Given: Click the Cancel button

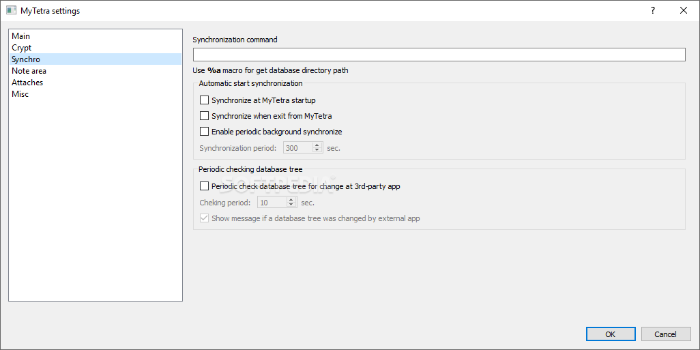Looking at the screenshot, I should (x=666, y=334).
